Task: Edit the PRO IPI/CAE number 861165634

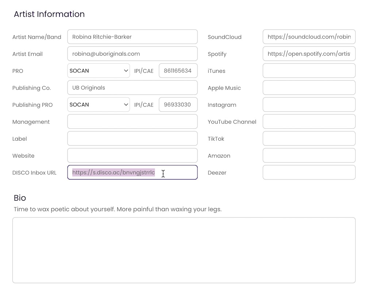Action: 178,71
